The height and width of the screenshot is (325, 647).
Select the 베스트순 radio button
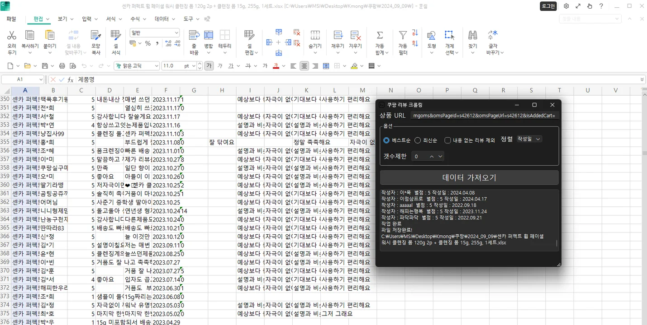click(386, 140)
